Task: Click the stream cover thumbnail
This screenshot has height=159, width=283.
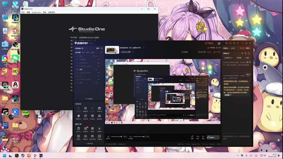Action: [x=112, y=50]
